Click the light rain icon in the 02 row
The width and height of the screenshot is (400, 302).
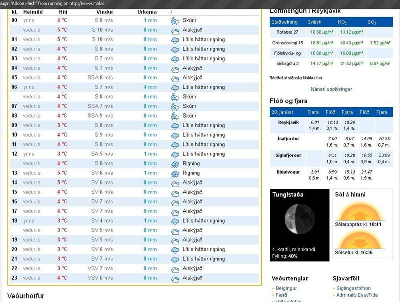pos(175,49)
